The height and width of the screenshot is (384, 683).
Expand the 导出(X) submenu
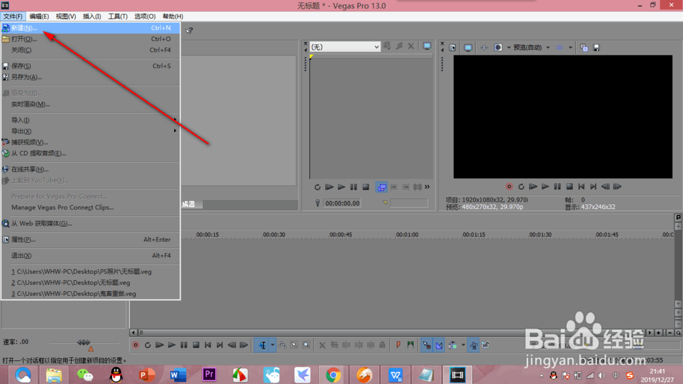tap(91, 131)
